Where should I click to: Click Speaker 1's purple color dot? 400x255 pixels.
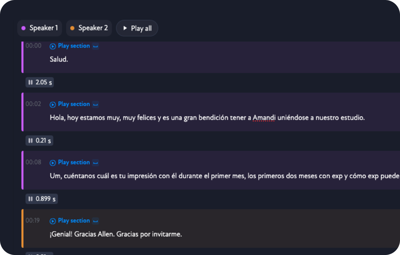coord(23,28)
